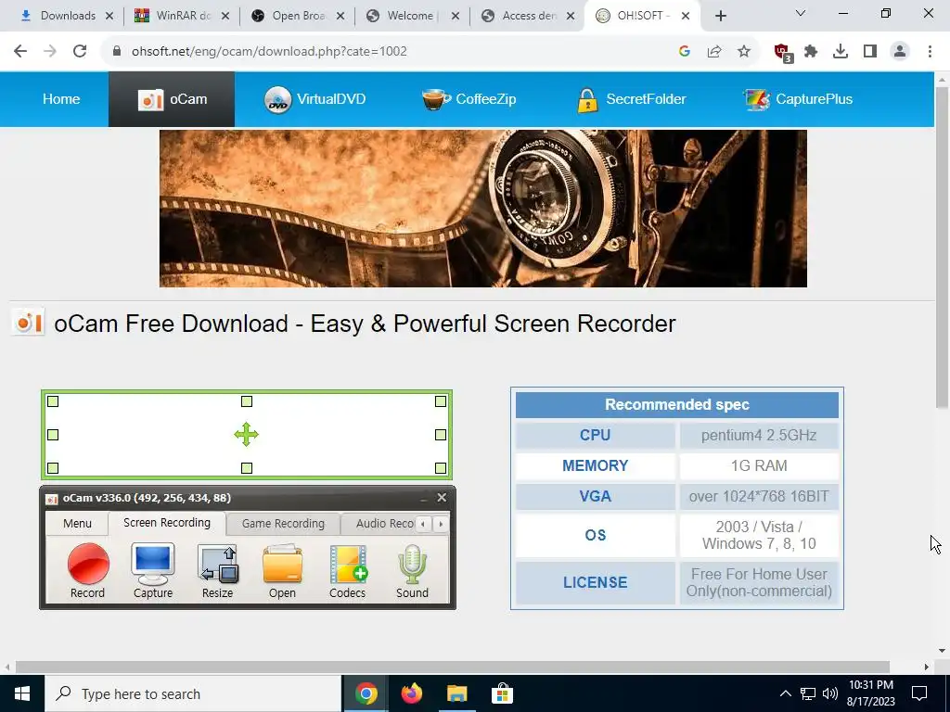
Task: Click the Capture monitor icon in oCam
Action: click(153, 564)
